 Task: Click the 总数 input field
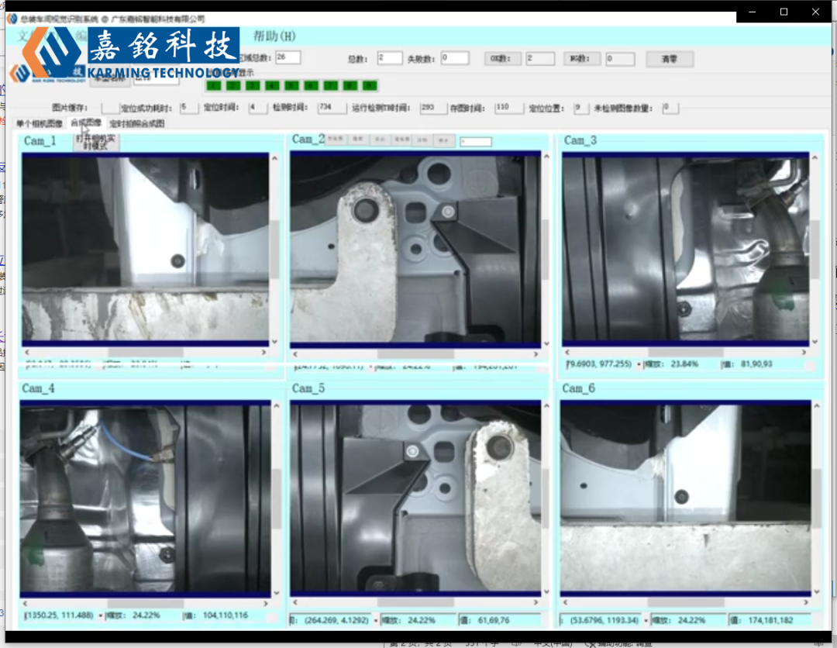tap(390, 57)
